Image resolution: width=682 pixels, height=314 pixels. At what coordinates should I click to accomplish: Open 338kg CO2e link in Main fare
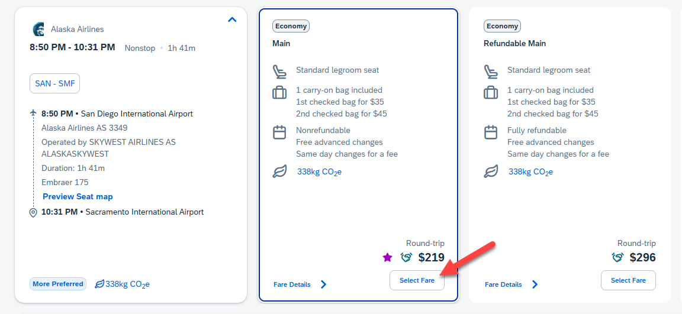319,172
